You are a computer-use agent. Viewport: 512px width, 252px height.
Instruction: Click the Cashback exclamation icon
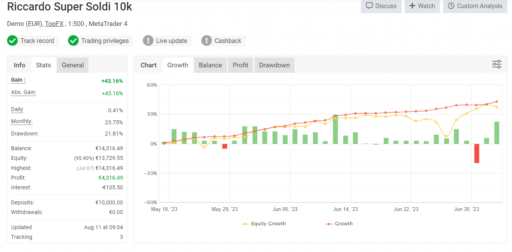click(x=207, y=41)
